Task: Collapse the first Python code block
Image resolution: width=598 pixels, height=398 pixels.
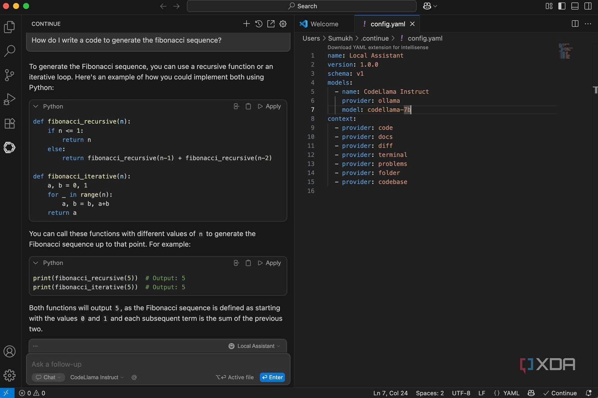Action: (36, 106)
